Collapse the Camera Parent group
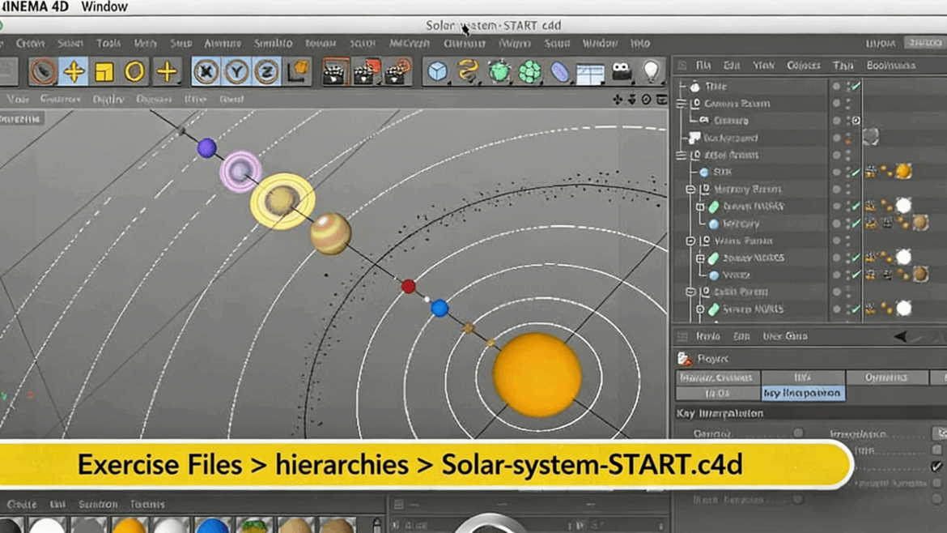947x533 pixels. pos(682,104)
